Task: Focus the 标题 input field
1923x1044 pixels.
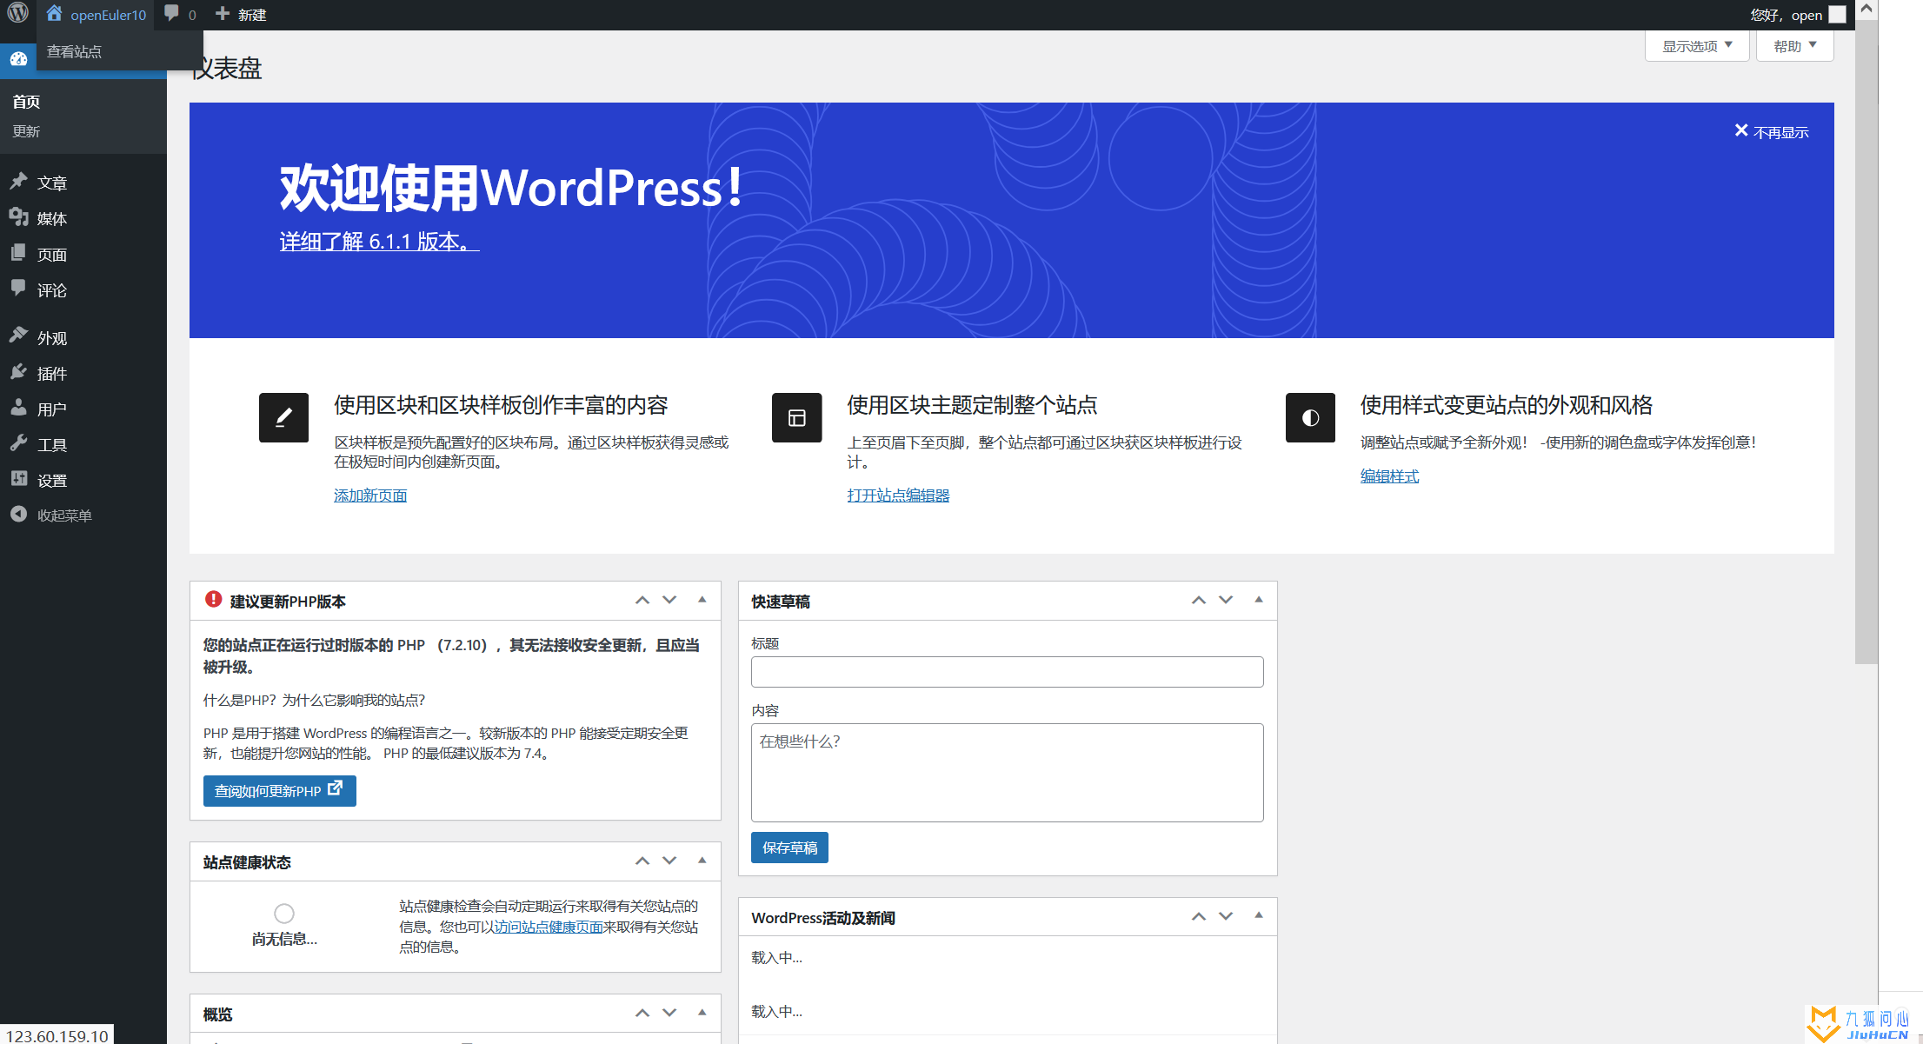Action: point(1007,672)
